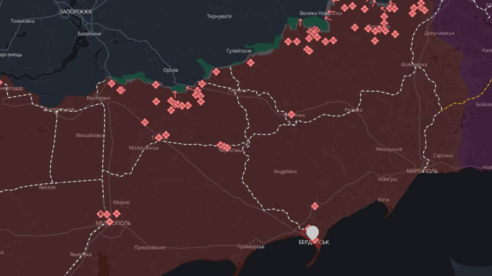The height and width of the screenshot is (276, 492).
Task: Click the Тернувате village label
Action: pyautogui.click(x=219, y=16)
